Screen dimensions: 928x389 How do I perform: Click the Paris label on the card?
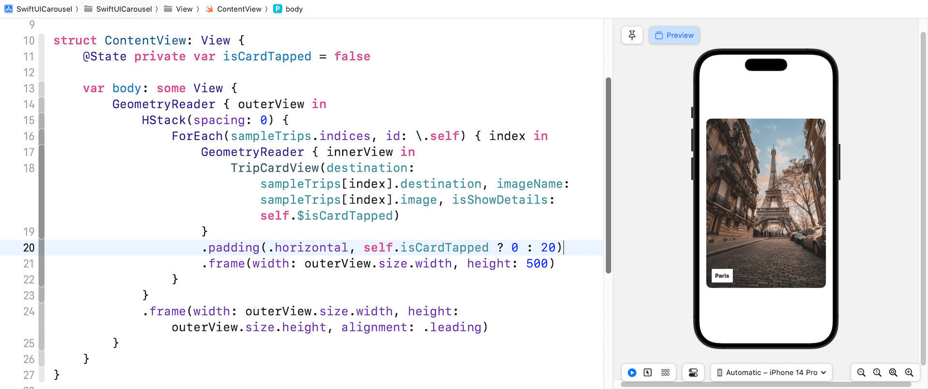coord(722,276)
